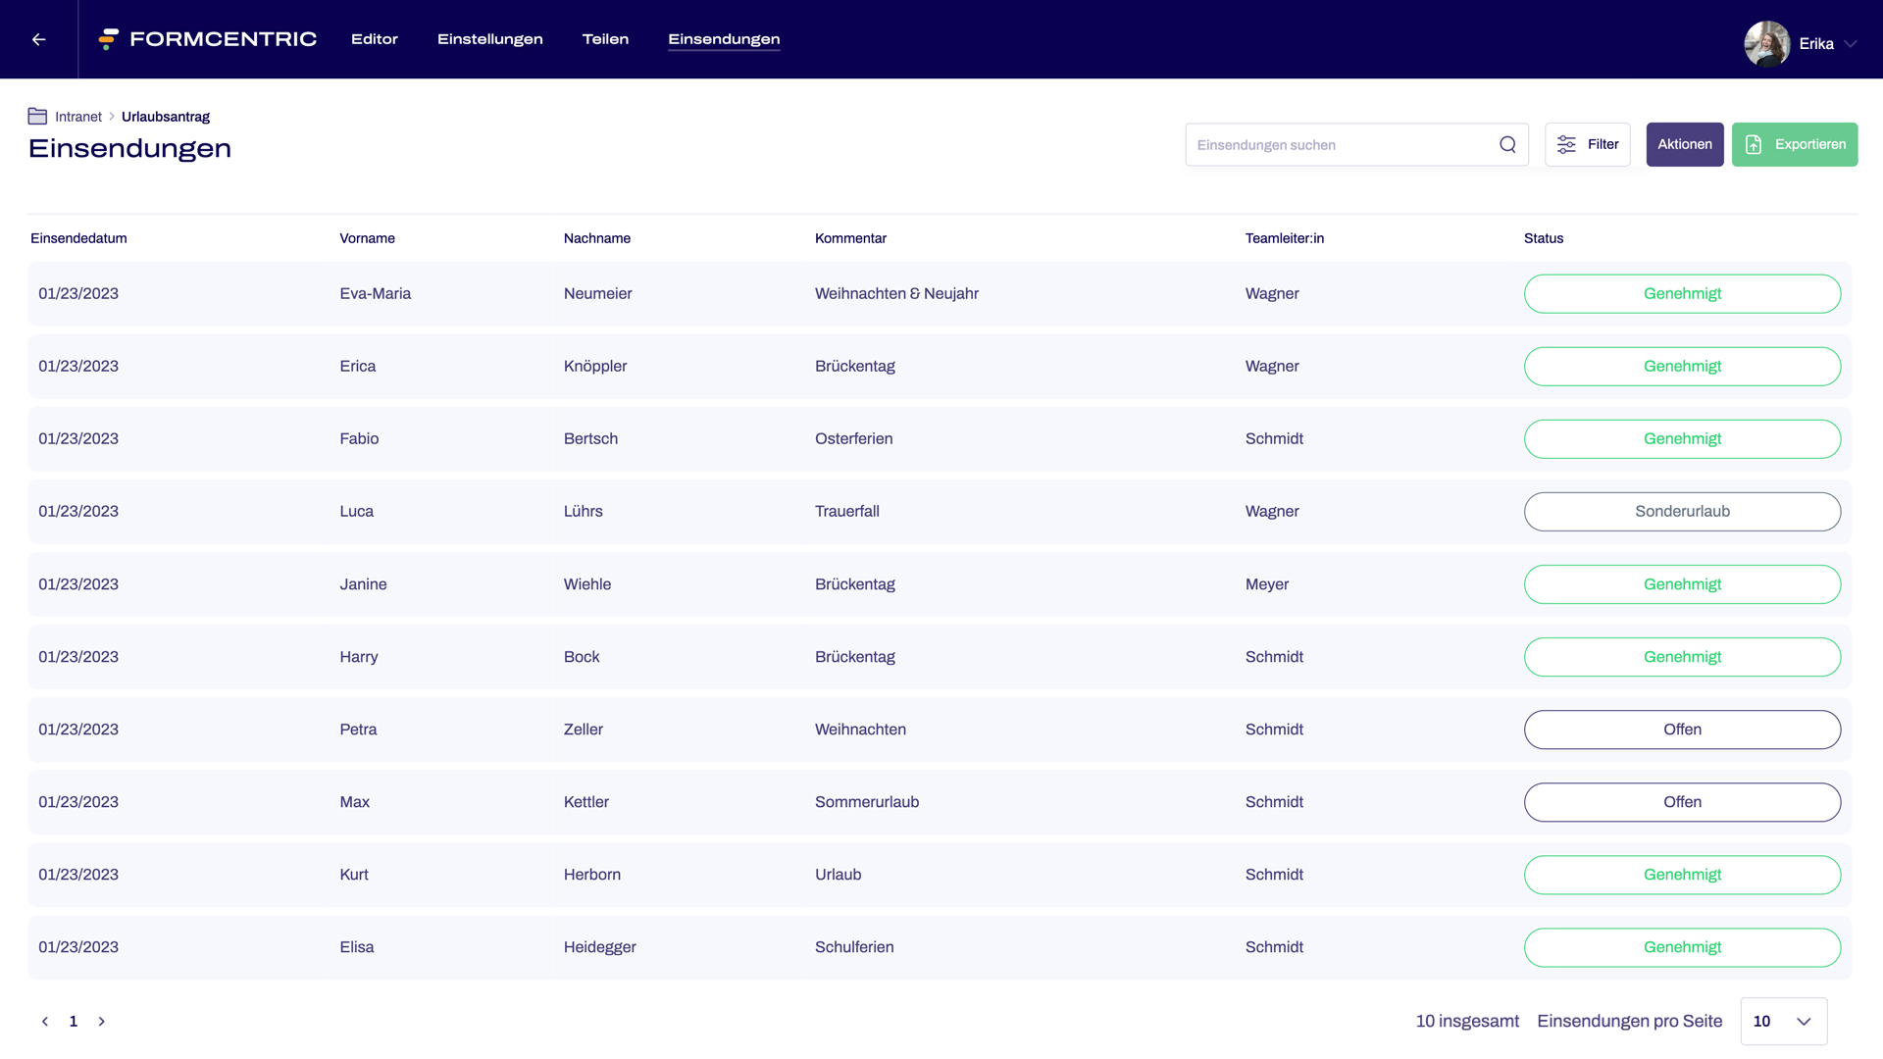1883x1059 pixels.
Task: Click Erika's profile avatar
Action: click(1767, 43)
